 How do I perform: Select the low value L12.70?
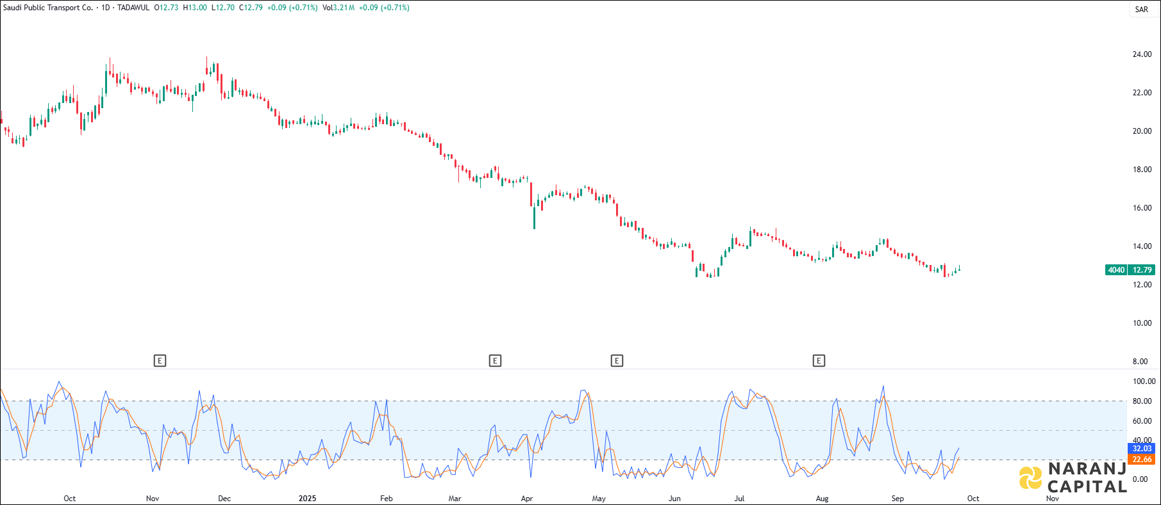223,8
